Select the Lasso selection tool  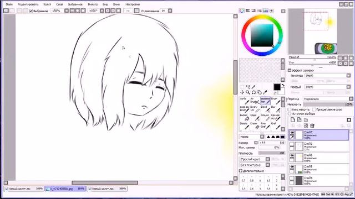click(x=248, y=87)
